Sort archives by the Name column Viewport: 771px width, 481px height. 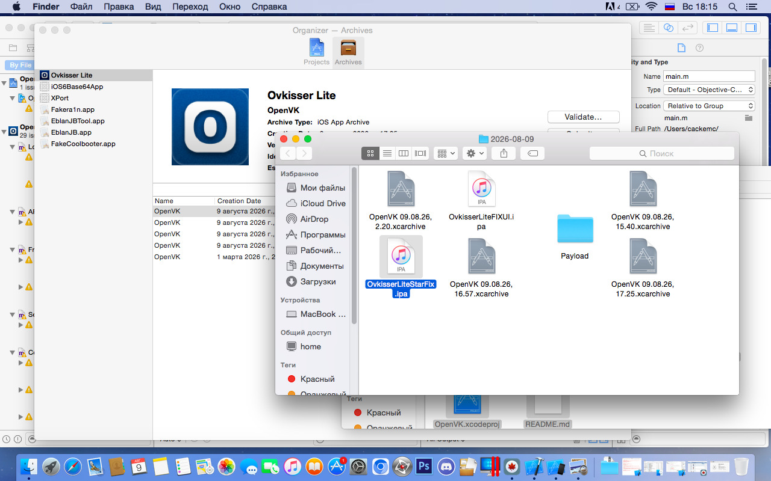[x=184, y=201]
